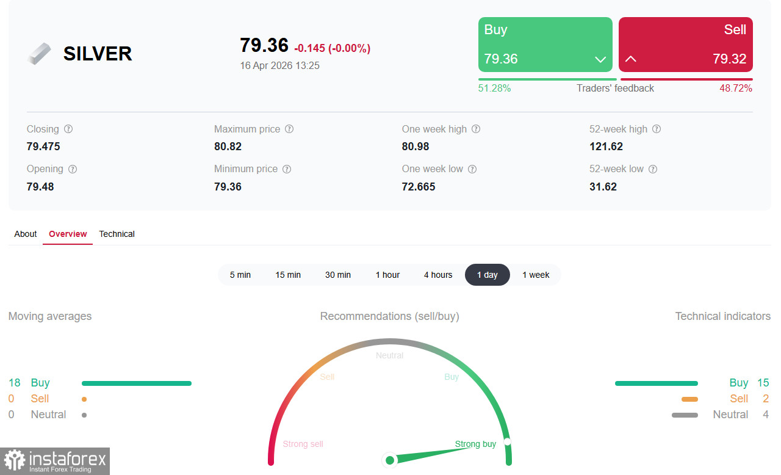The width and height of the screenshot is (781, 475).
Task: Click the silver bar icon beside SILVER
Action: 40,54
